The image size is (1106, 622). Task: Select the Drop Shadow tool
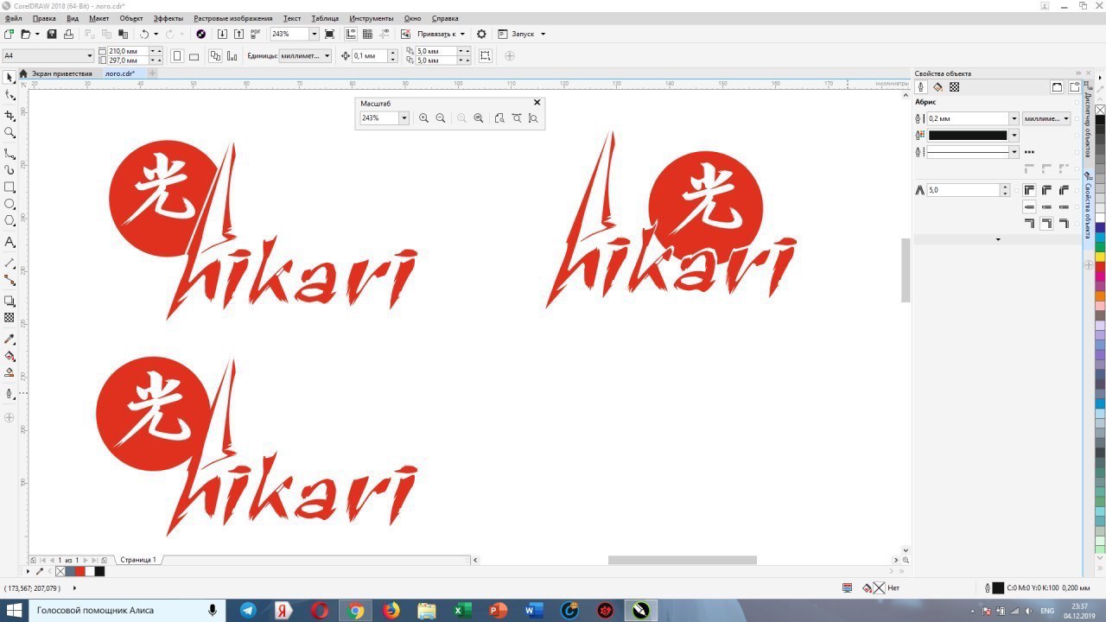(x=10, y=301)
